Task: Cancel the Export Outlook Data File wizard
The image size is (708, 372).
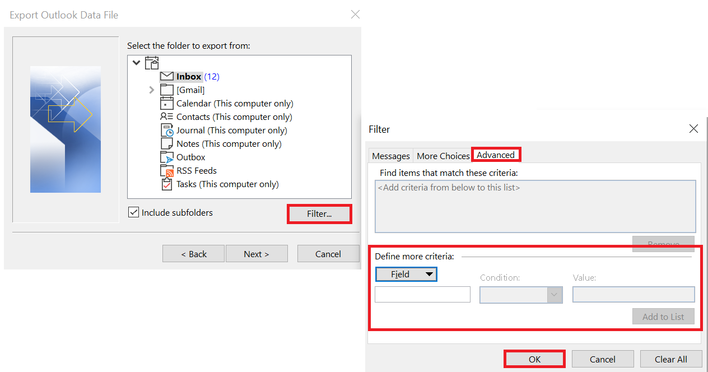Action: (x=328, y=254)
